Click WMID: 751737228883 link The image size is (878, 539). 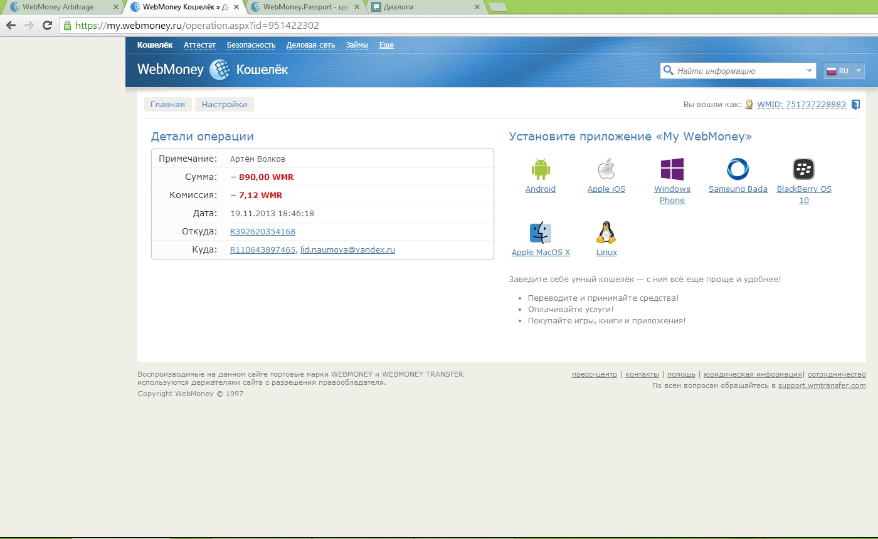coord(801,105)
